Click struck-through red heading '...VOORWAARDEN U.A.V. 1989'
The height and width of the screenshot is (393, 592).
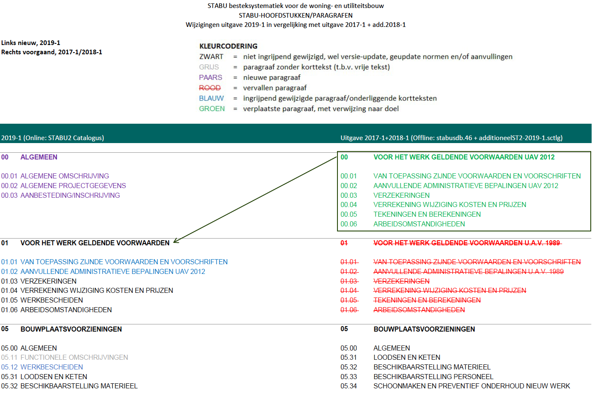coord(467,243)
